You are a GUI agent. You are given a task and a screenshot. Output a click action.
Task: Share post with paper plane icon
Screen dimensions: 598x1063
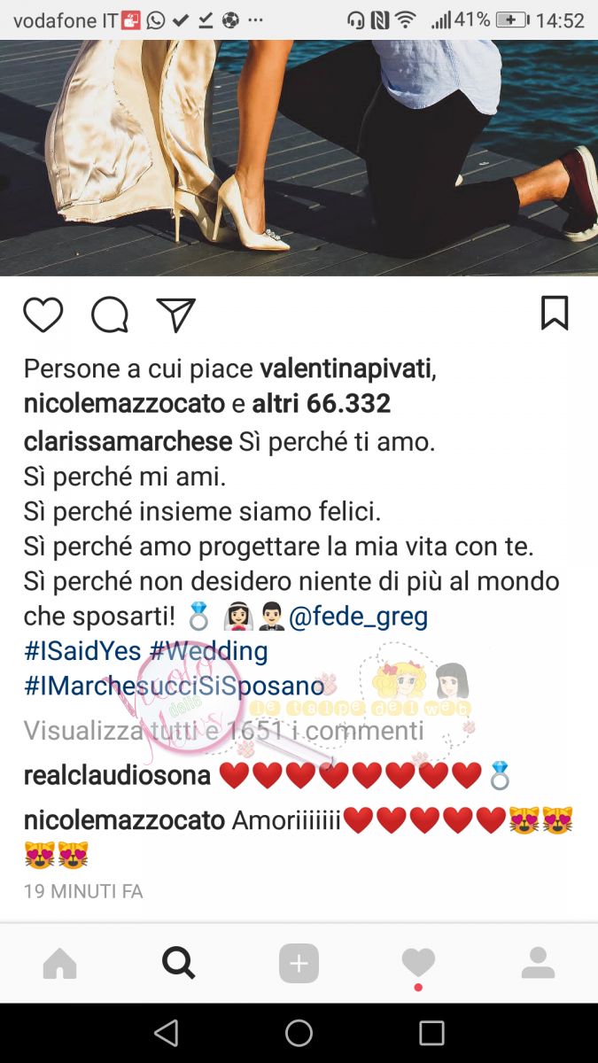click(175, 314)
